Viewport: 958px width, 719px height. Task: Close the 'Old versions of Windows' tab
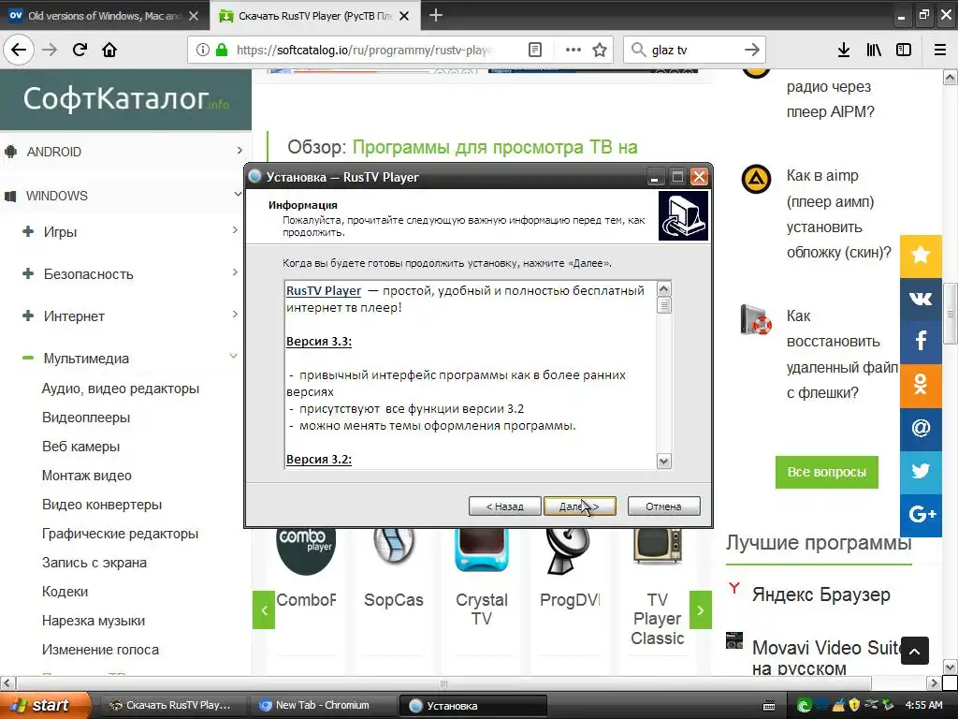[194, 16]
